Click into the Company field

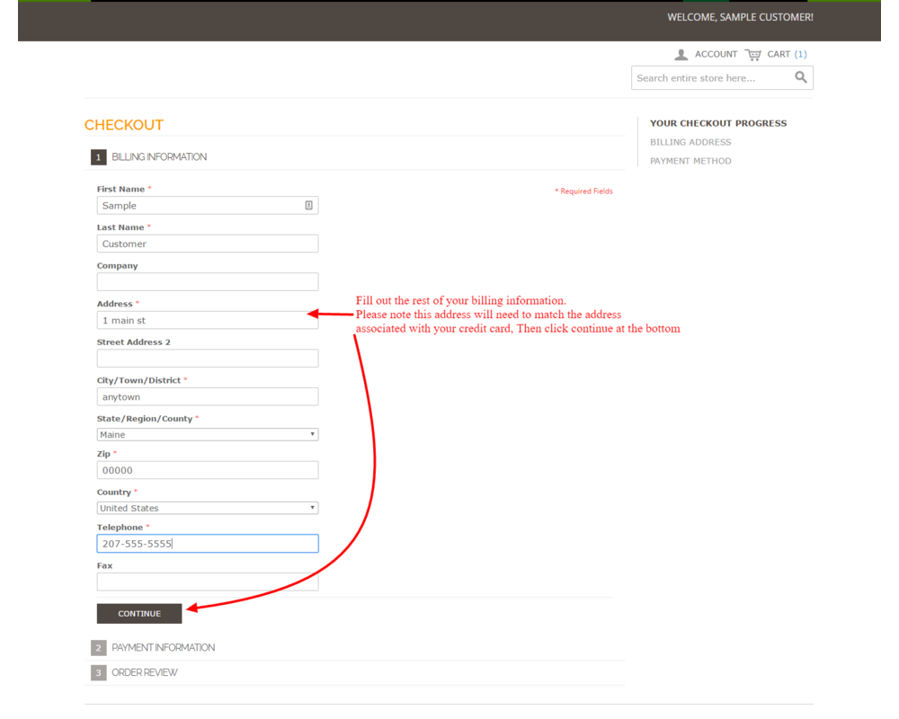click(207, 282)
